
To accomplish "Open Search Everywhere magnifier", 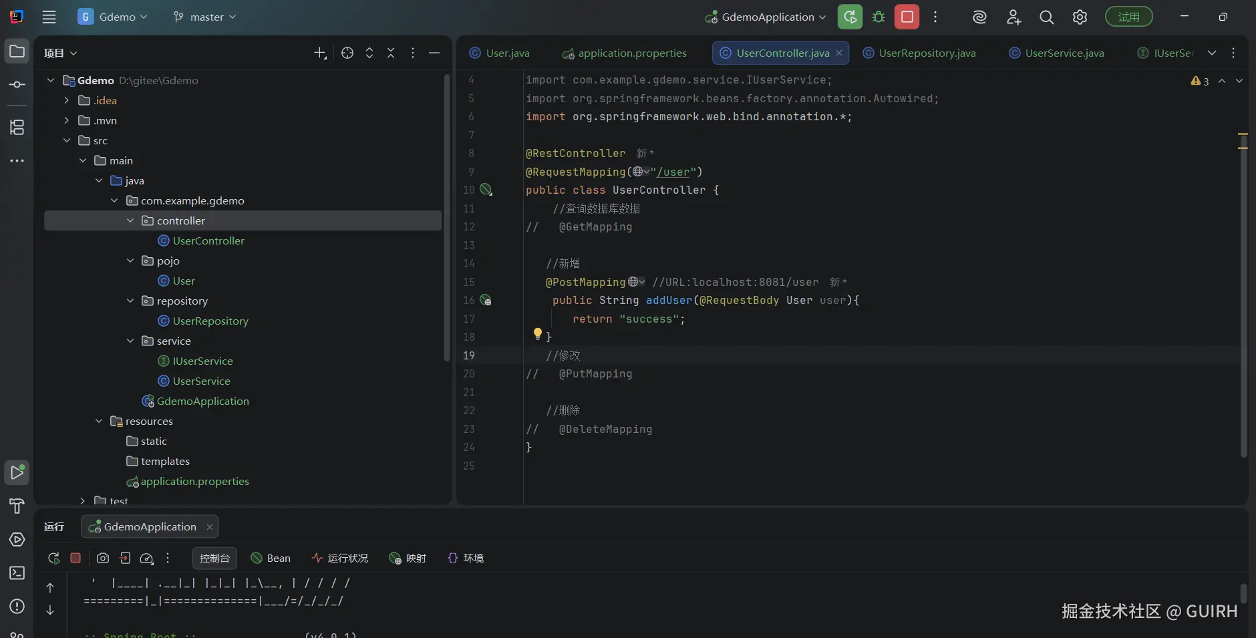I will click(x=1047, y=17).
